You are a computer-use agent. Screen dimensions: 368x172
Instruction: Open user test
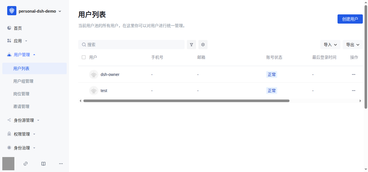click(104, 91)
